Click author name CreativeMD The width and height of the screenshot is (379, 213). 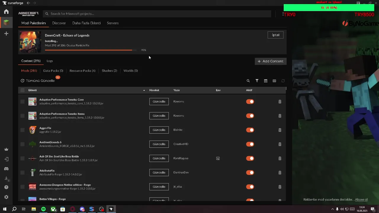point(181,144)
